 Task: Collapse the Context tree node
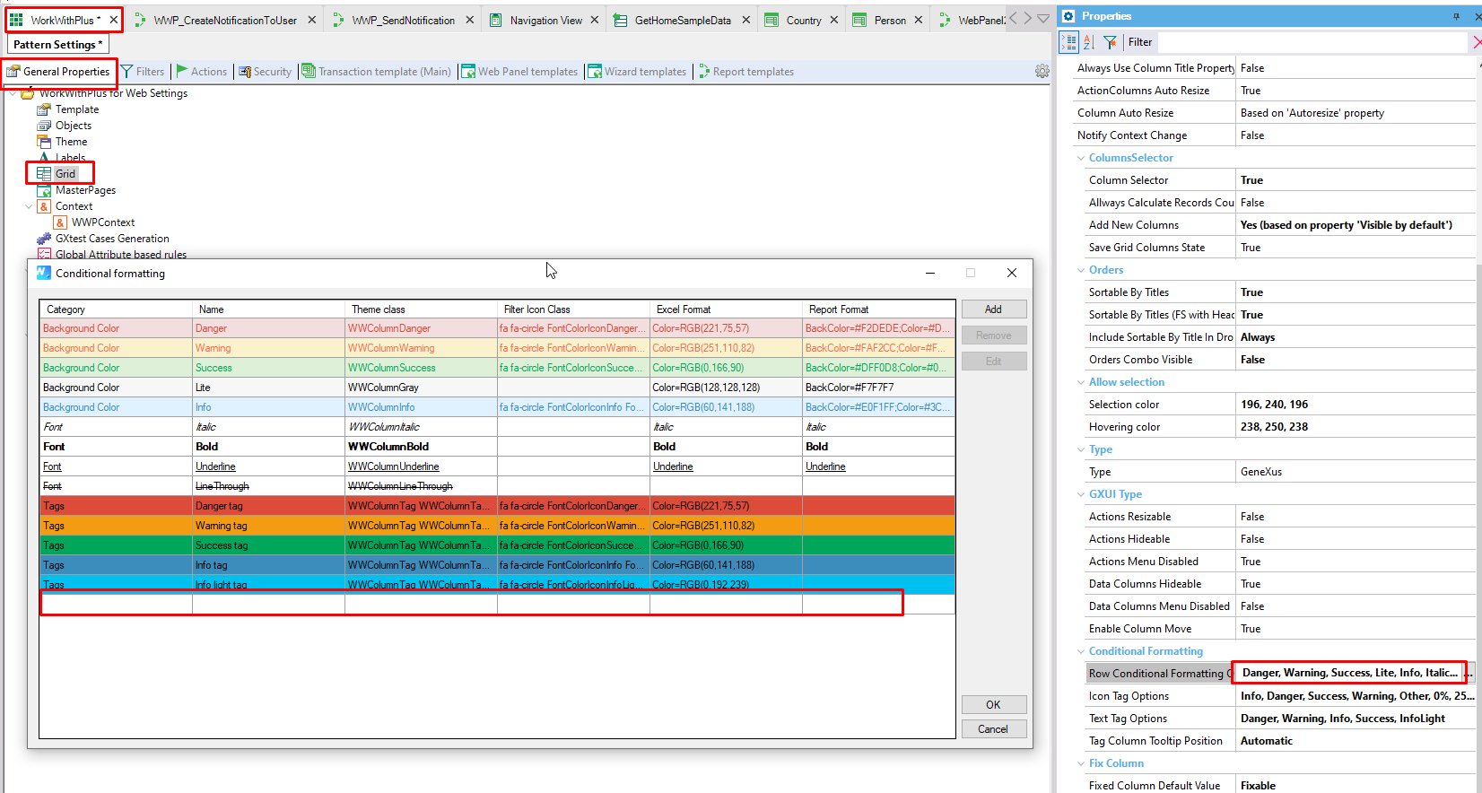coord(29,206)
